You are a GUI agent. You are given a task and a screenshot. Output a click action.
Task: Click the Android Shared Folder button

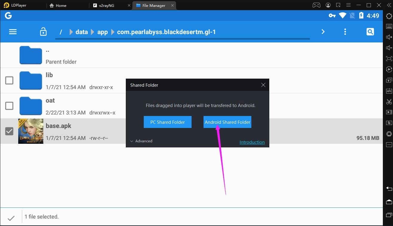(x=227, y=122)
